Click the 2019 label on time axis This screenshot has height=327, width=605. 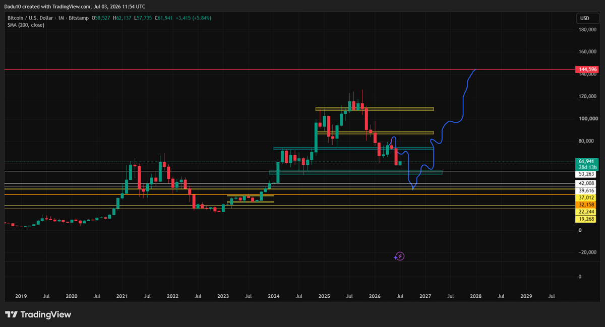pyautogui.click(x=21, y=296)
